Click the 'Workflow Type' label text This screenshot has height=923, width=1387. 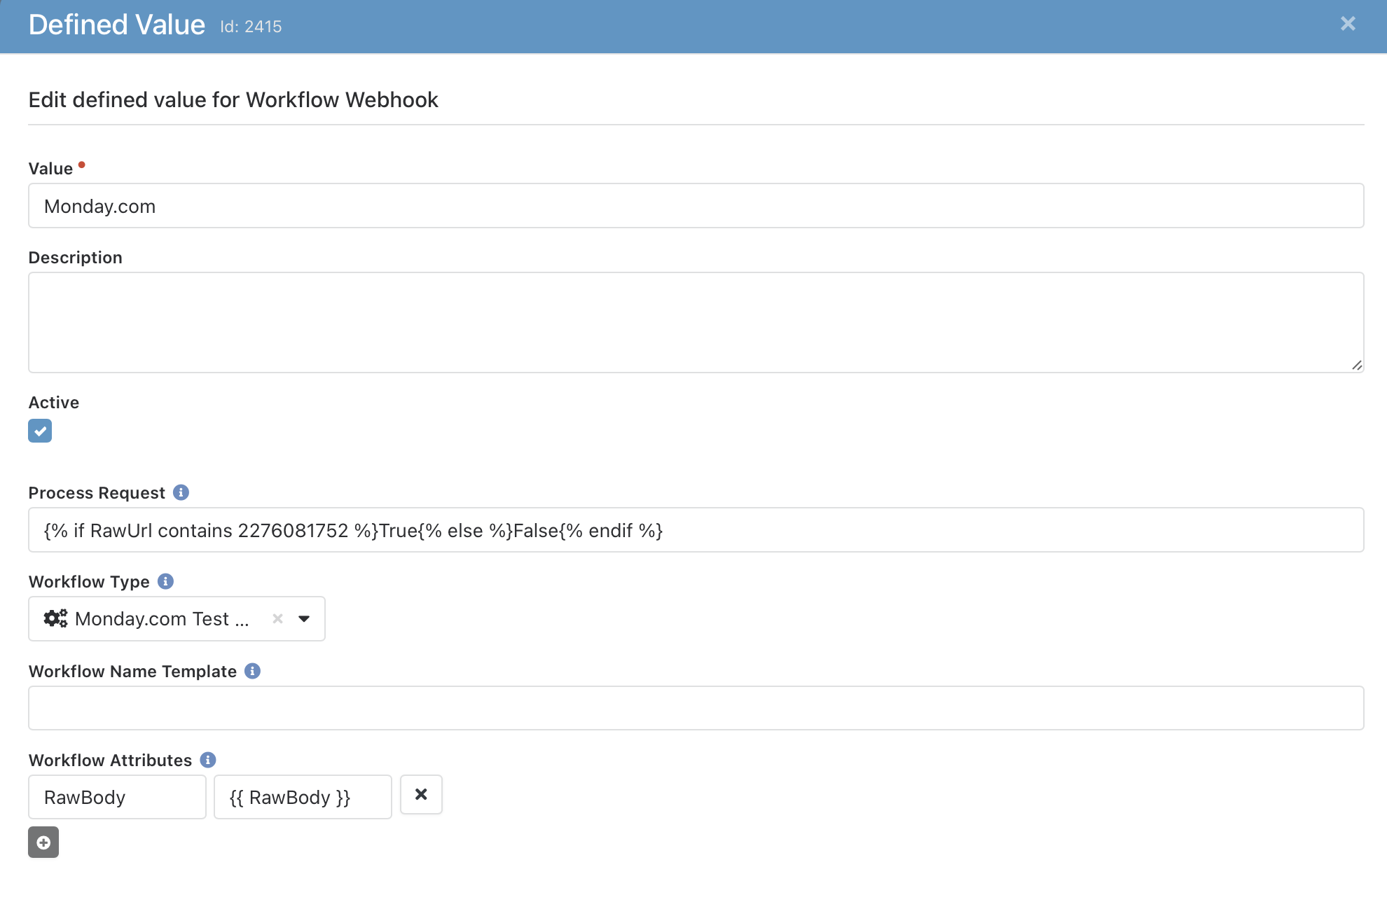point(89,582)
